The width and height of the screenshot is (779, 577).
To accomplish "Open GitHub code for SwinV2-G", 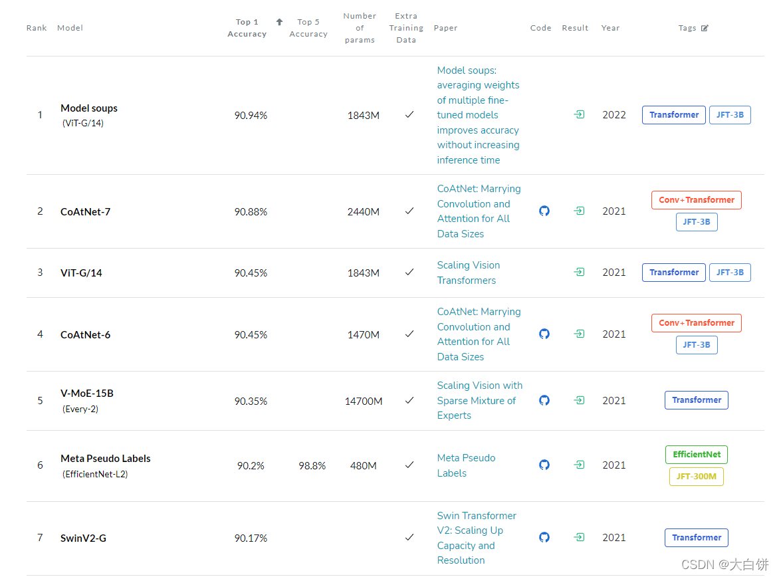I will (544, 537).
